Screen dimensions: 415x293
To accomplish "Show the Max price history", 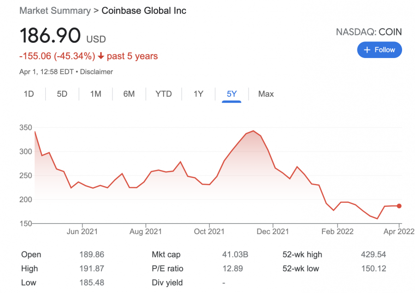I will [x=266, y=94].
